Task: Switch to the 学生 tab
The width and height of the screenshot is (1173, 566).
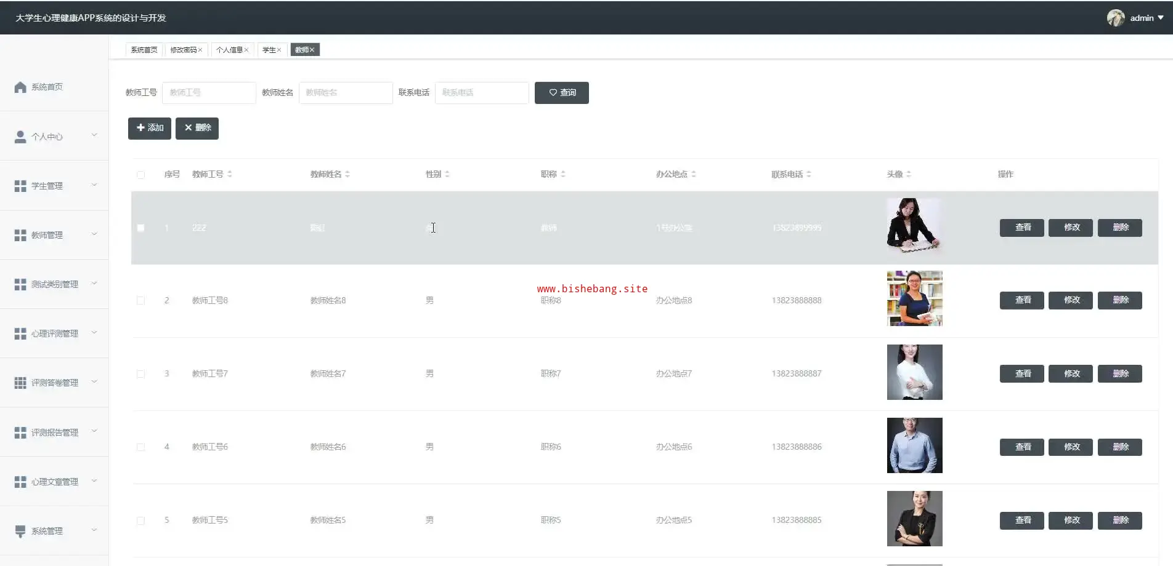Action: [269, 50]
